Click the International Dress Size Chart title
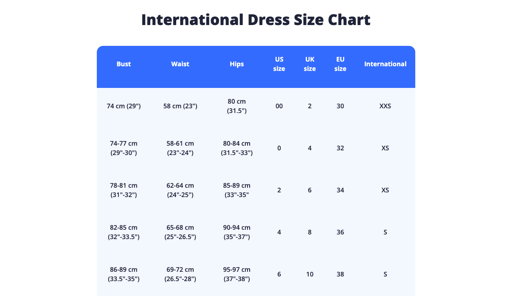This screenshot has height=296, width=521. [256, 20]
